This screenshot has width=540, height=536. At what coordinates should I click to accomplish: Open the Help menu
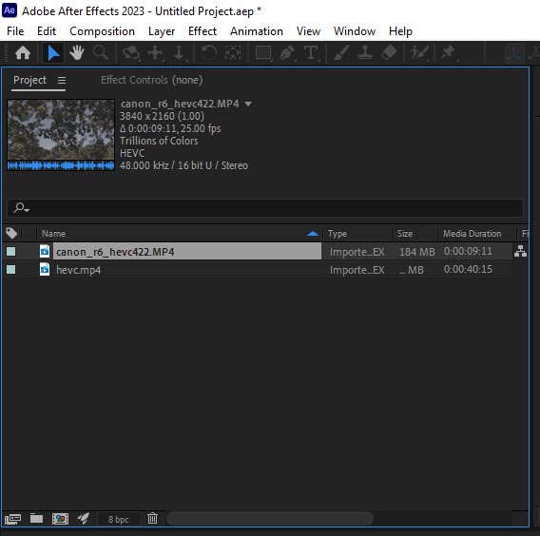(x=400, y=31)
